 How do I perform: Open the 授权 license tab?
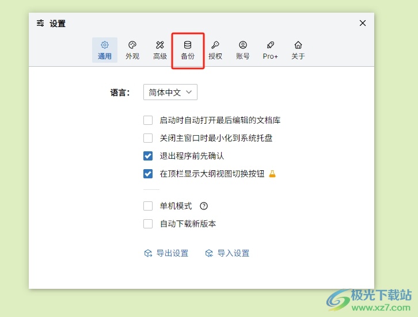click(215, 50)
